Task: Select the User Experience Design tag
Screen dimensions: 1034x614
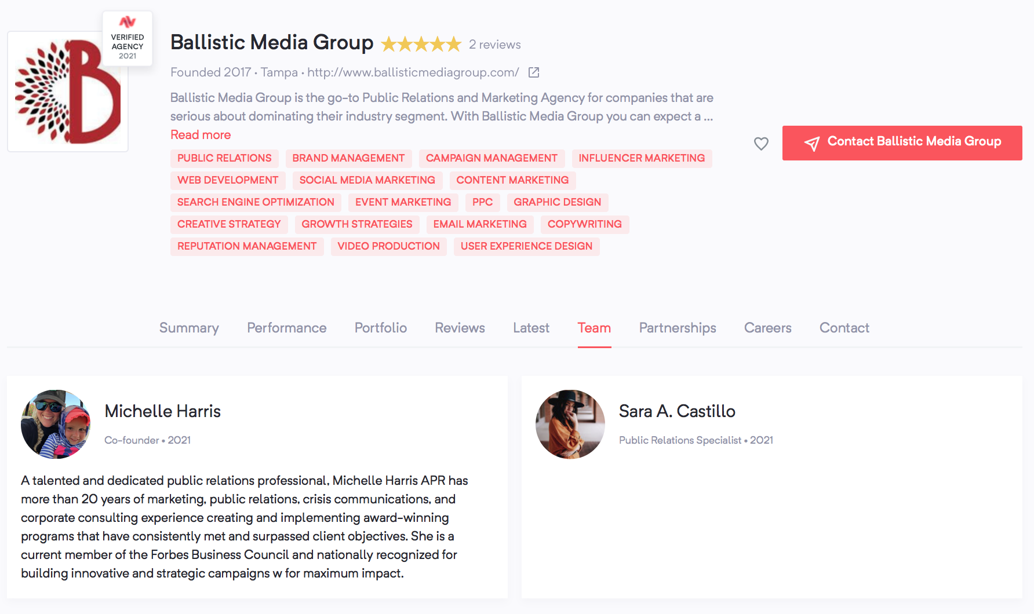Action: point(527,246)
